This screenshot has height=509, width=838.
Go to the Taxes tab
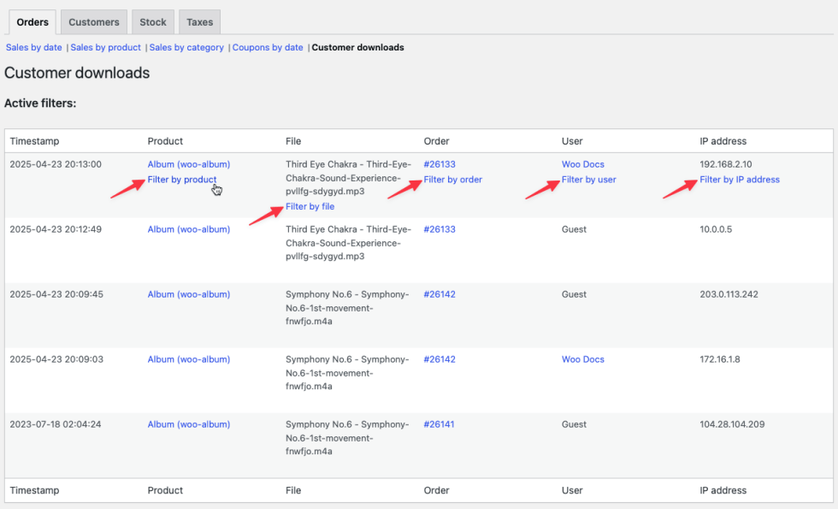point(200,22)
